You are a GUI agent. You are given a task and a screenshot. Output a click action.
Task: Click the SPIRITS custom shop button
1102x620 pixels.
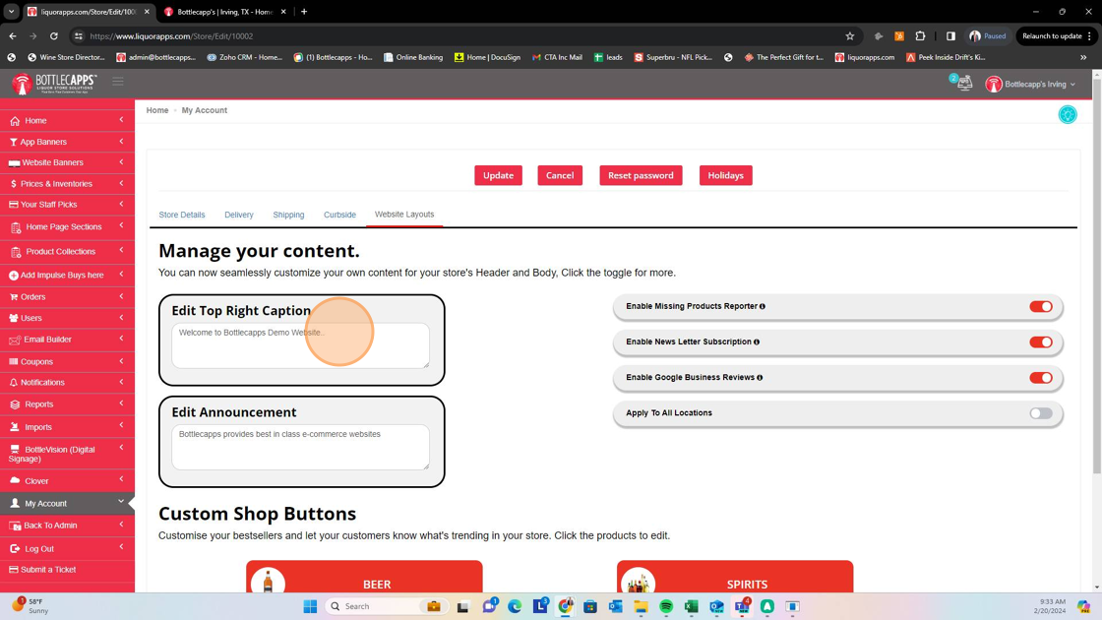tap(735, 577)
